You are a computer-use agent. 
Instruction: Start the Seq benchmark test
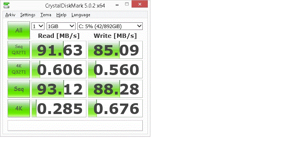(x=19, y=89)
